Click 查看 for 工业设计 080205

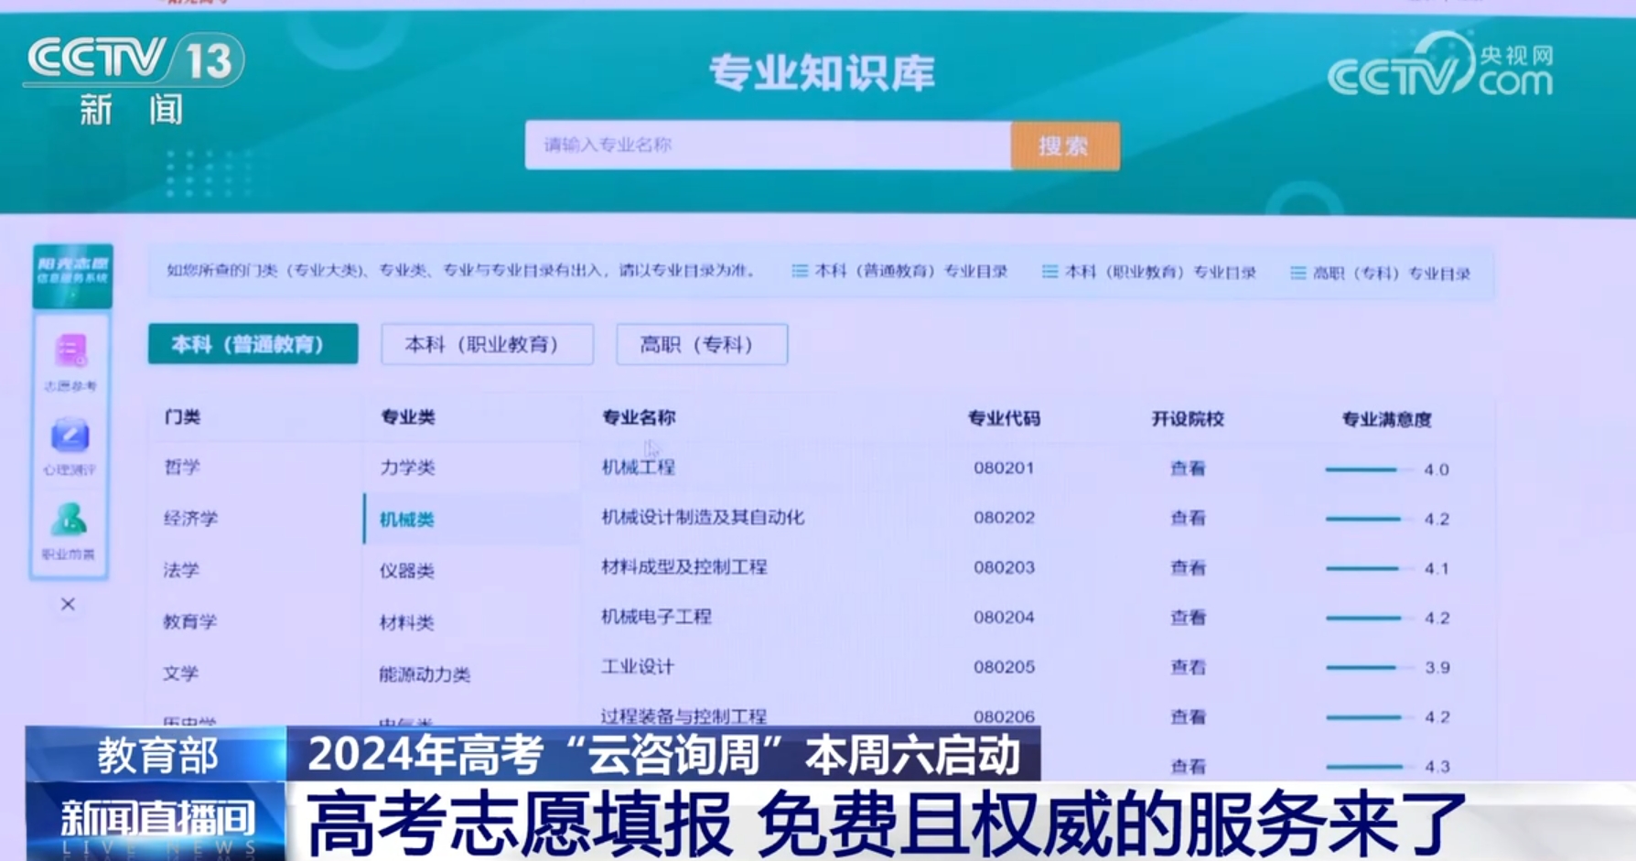coord(1188,667)
